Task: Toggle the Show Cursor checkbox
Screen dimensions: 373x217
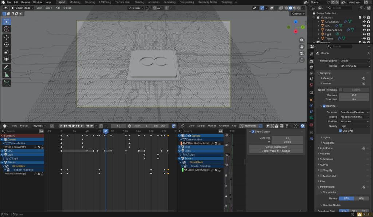Action: pos(253,132)
